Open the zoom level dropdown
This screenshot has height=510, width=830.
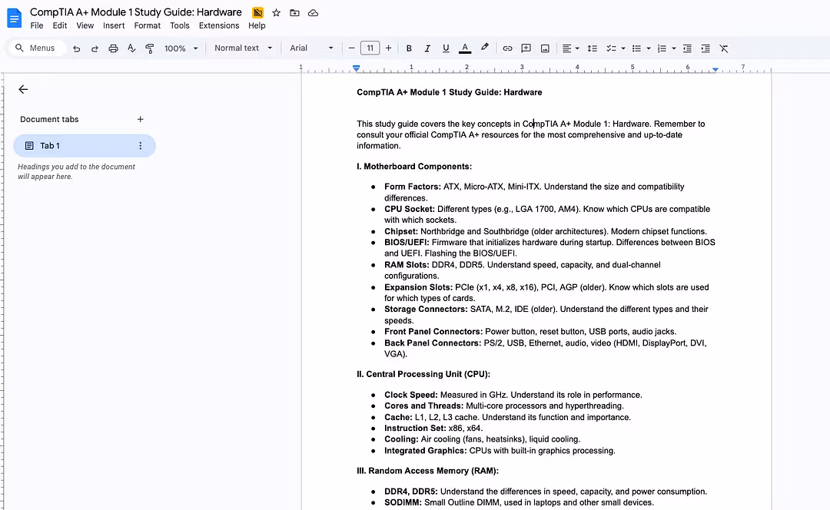click(x=181, y=48)
